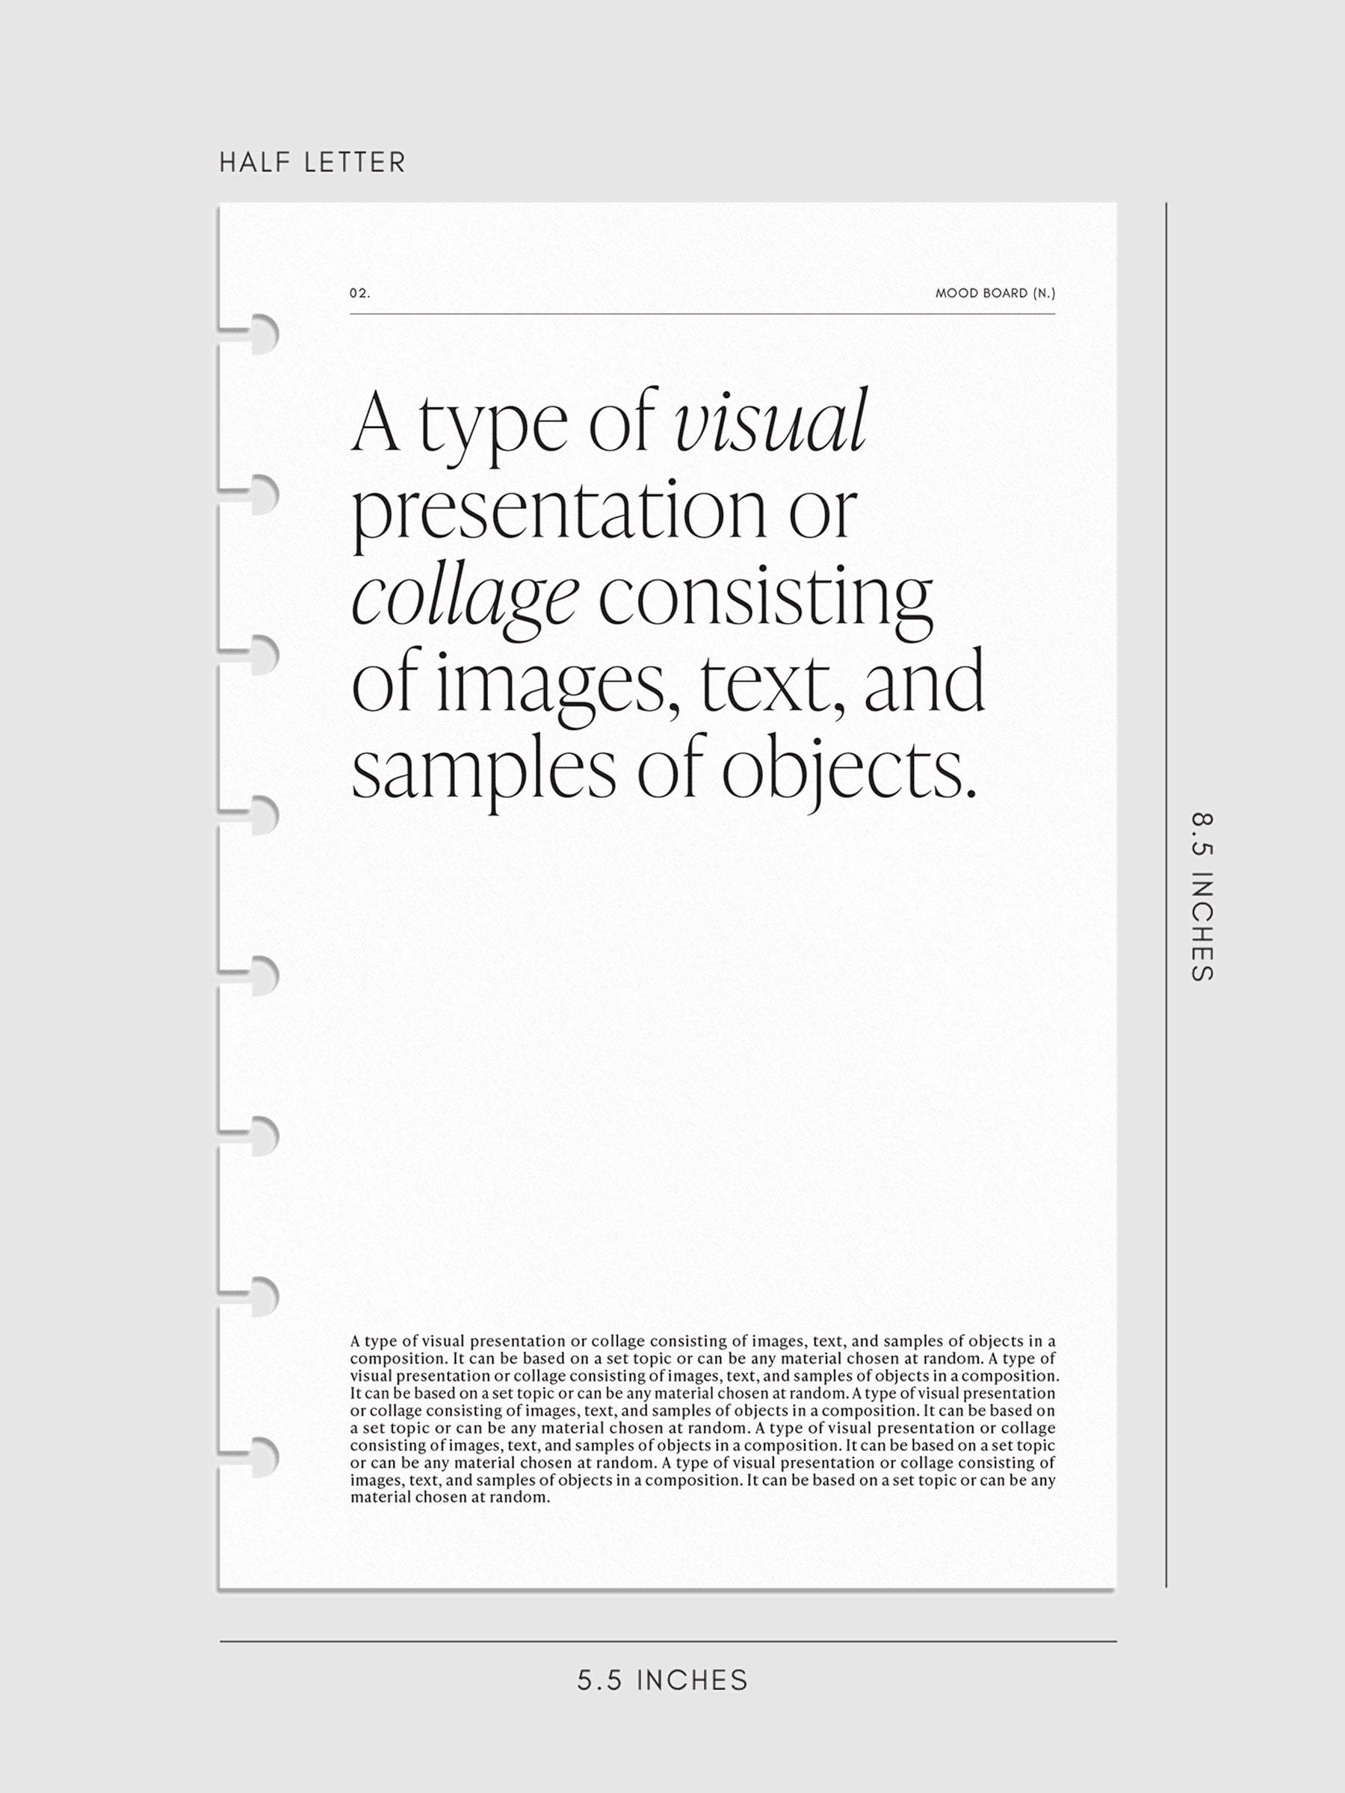Select the word objects ending the headline
Image resolution: width=1345 pixels, height=1793 pixels.
(x=847, y=770)
